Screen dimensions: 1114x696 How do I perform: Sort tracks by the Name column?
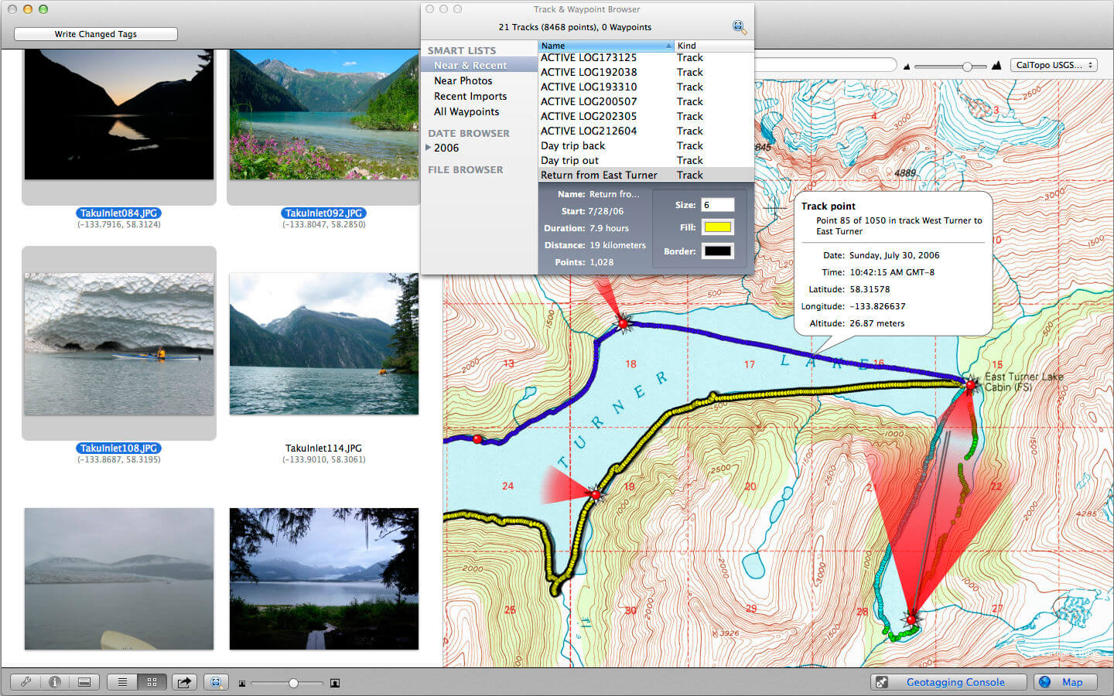point(606,46)
